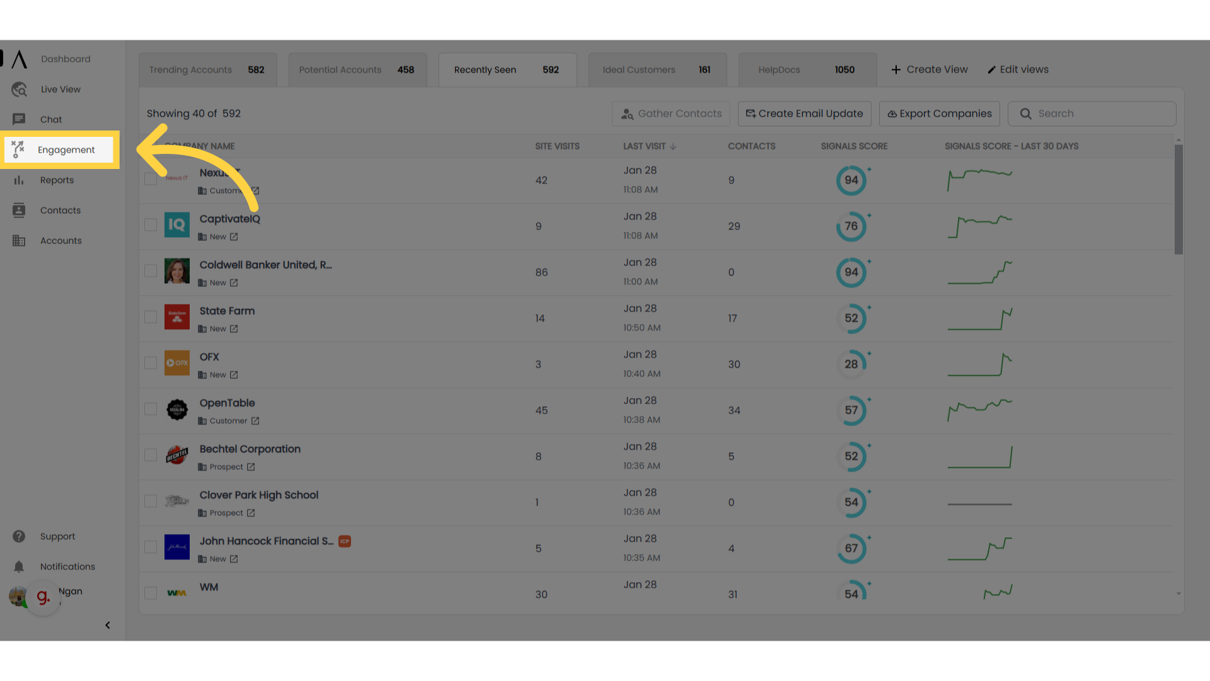The image size is (1210, 681).
Task: Open external link icon for CaptivateIQ
Action: click(x=234, y=237)
